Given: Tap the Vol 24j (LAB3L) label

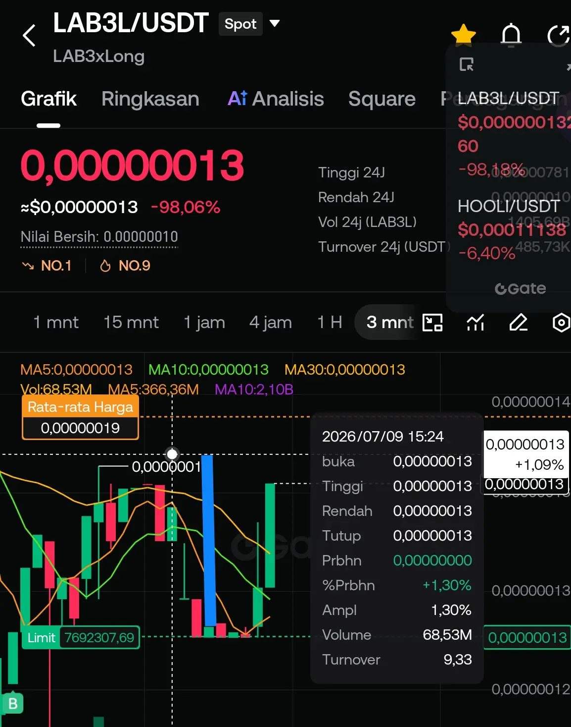Looking at the screenshot, I should click(367, 222).
